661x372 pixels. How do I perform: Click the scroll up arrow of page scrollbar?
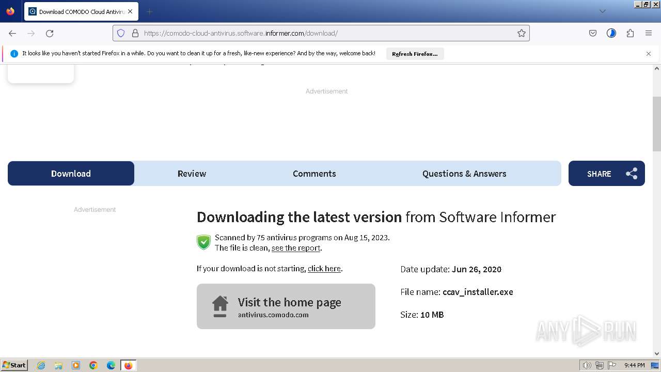tap(657, 68)
